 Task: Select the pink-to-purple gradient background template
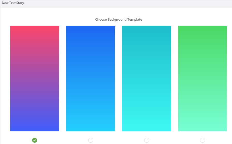[x=35, y=79]
